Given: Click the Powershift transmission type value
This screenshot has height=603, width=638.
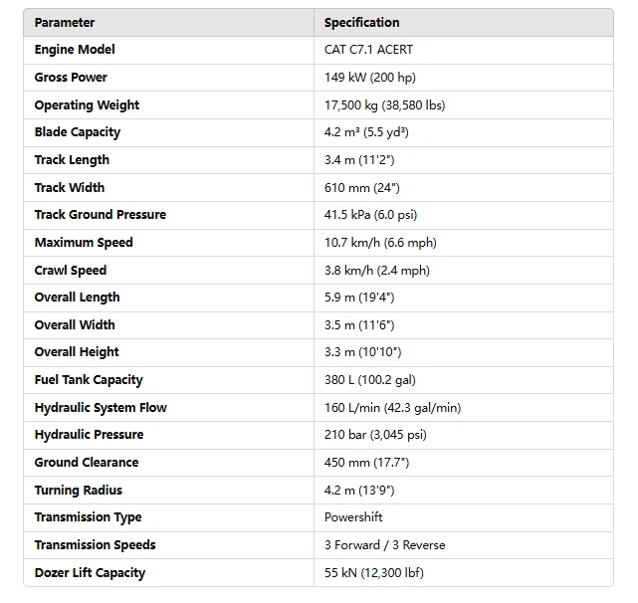Looking at the screenshot, I should pyautogui.click(x=353, y=517).
